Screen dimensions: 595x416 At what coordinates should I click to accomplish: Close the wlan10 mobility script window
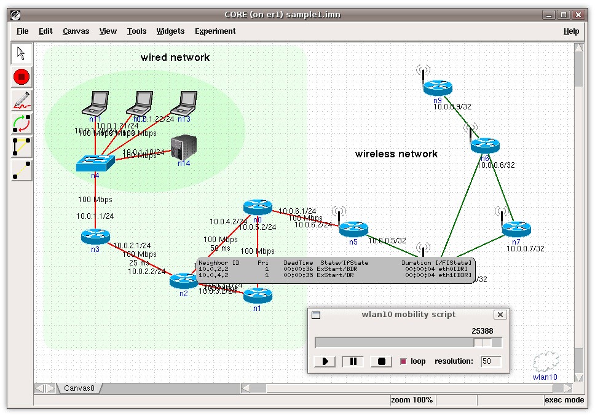click(500, 315)
